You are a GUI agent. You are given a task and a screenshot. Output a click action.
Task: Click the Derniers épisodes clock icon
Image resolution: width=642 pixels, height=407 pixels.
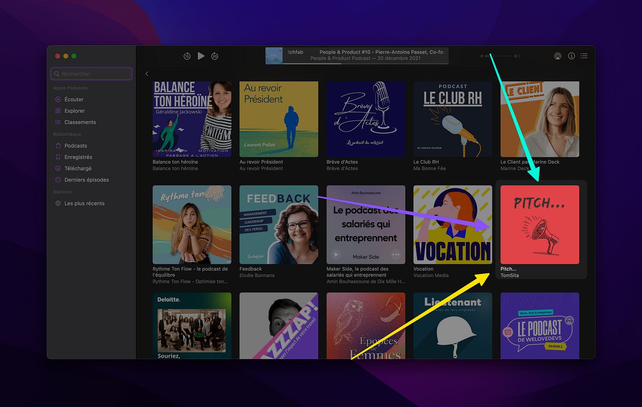[x=58, y=180]
